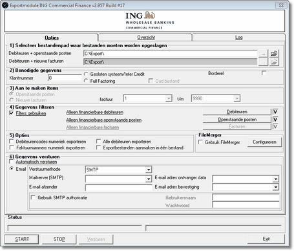The height and width of the screenshot is (251, 294).
Task: Browse (...) for nieuwe facturen export path
Action: pos(263,62)
